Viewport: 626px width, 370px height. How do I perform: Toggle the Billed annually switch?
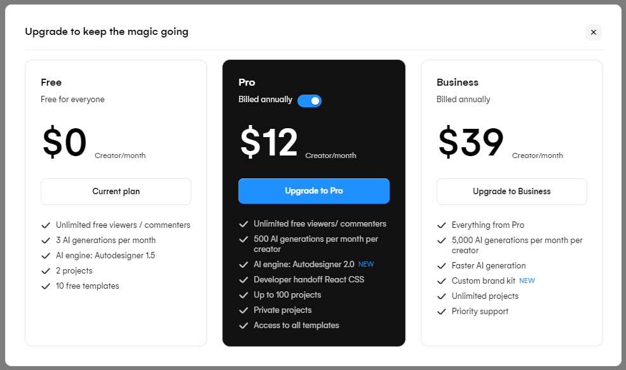coord(310,100)
